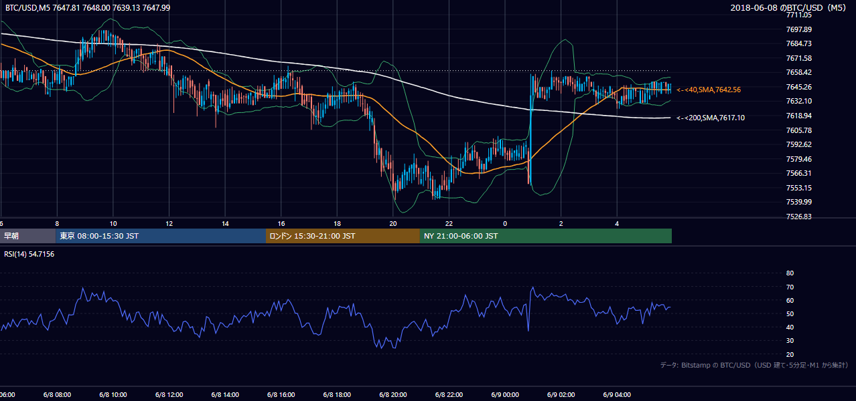Click price axis value 7632.10
Image resolution: width=856 pixels, height=401 pixels.
pos(798,101)
